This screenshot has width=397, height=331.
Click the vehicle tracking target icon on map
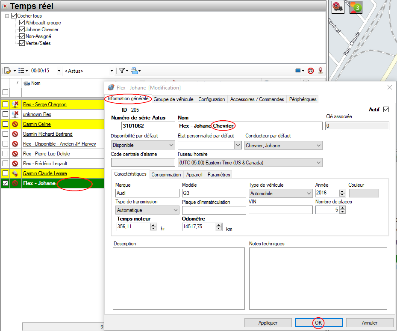click(338, 7)
